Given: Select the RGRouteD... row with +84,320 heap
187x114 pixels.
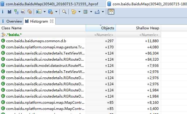Looking at the screenshot, I should click(80, 59).
